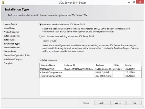The image size is (145, 109).
Task: Click the Product Updates step in sidebar
Action: coord(11,32)
